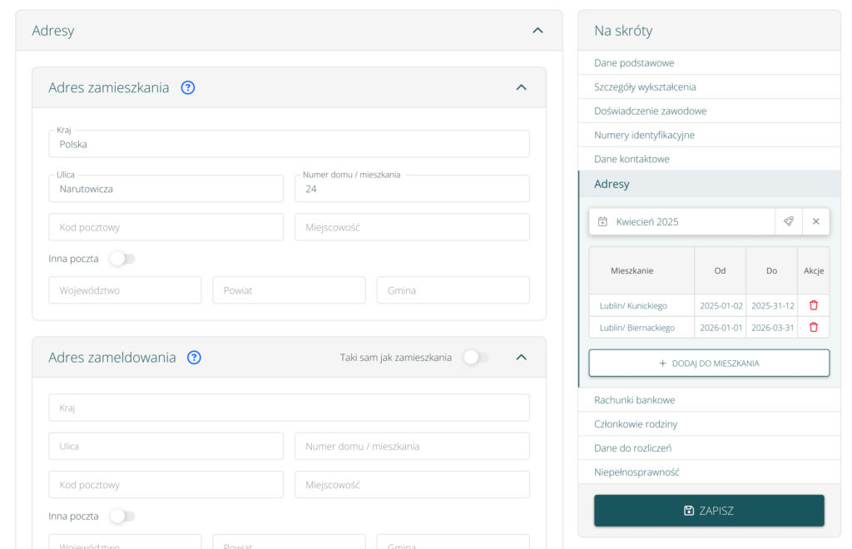Viewport: 852px width, 549px height.
Task: Click the rocket icon beside Kwiecień 2025
Action: tap(789, 221)
